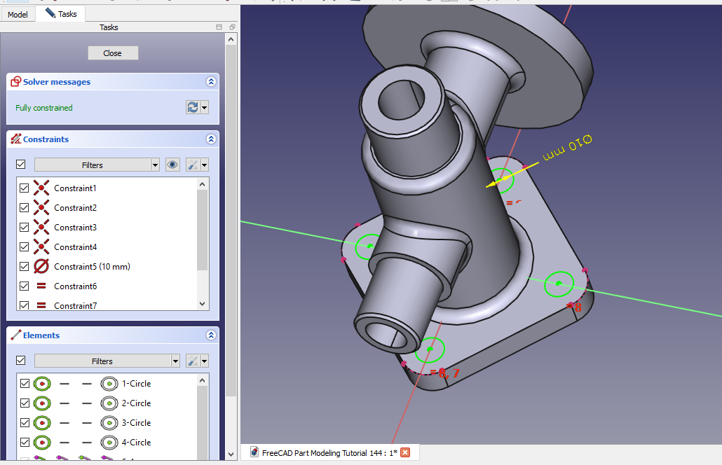The width and height of the screenshot is (722, 465).
Task: Click the Elements settings tools icon
Action: click(192, 361)
